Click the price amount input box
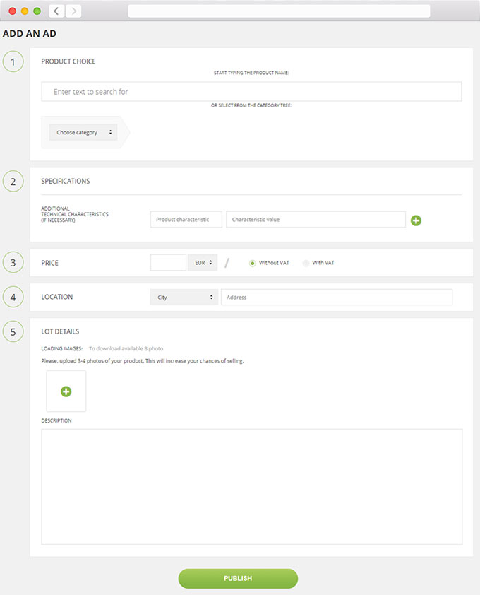The width and height of the screenshot is (480, 595). [x=168, y=263]
